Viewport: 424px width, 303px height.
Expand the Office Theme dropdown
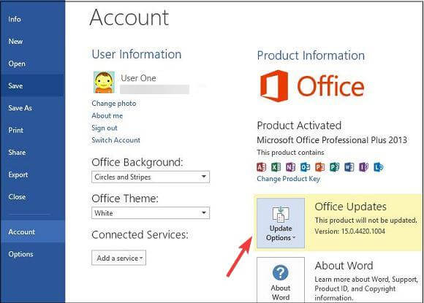[151, 212]
